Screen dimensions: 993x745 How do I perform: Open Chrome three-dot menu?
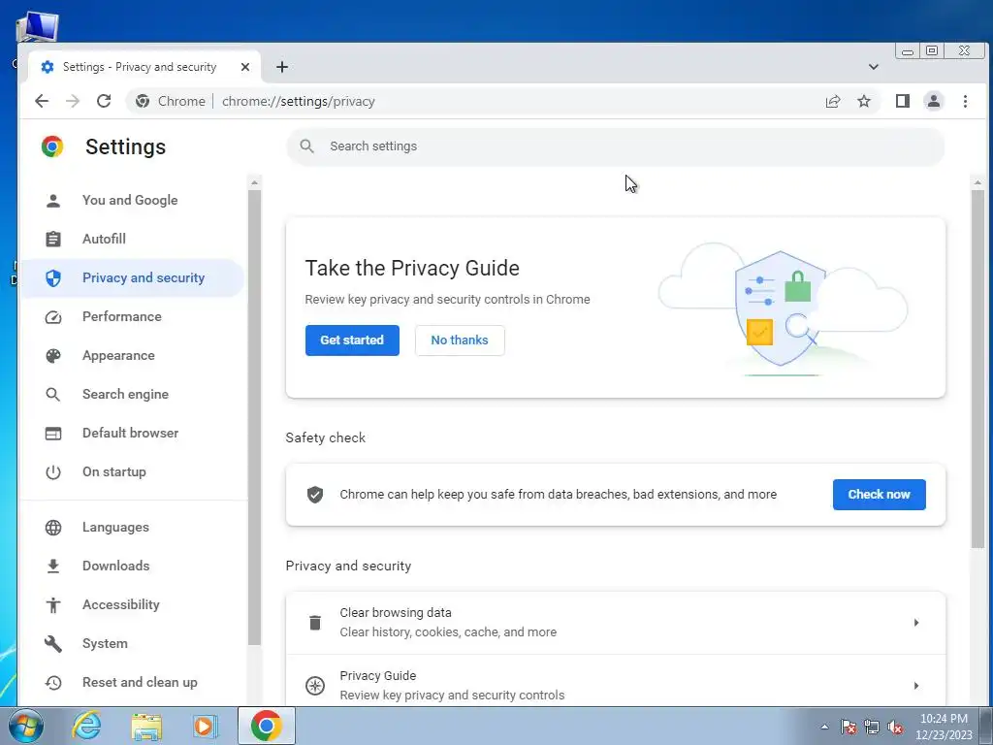(965, 101)
